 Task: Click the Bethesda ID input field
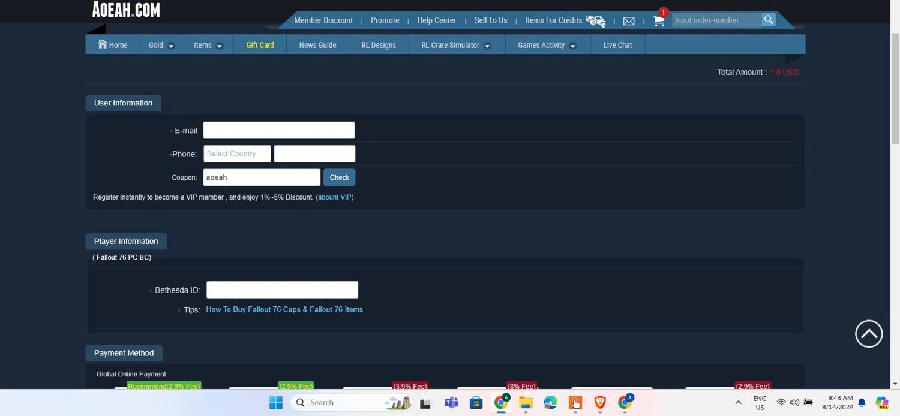coord(282,290)
